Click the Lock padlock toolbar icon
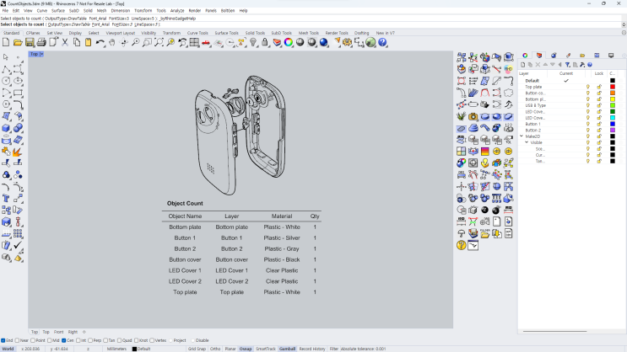The image size is (627, 352). click(x=265, y=42)
